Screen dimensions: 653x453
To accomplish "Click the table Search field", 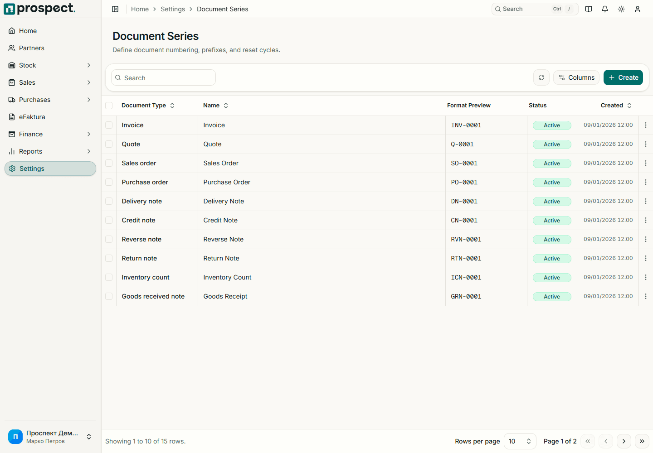I will (x=163, y=77).
